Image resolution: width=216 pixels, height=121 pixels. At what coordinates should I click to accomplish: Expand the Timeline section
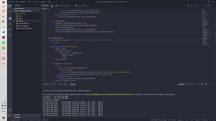[x=26, y=117]
